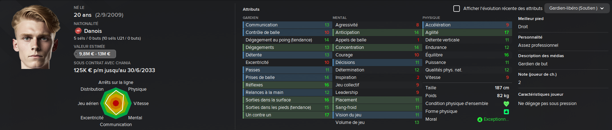Click the Agilité physical attribute row

point(467,32)
